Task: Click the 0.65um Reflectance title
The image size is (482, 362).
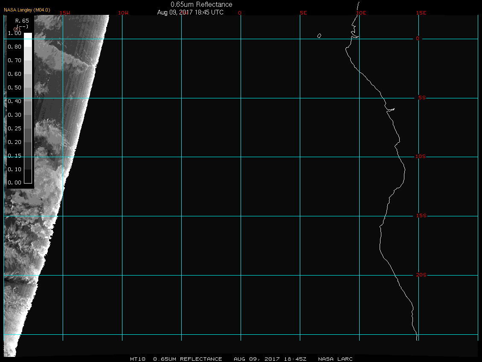Action: (201, 4)
